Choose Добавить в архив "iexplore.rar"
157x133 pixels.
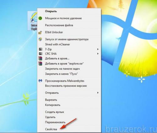tap(64, 63)
